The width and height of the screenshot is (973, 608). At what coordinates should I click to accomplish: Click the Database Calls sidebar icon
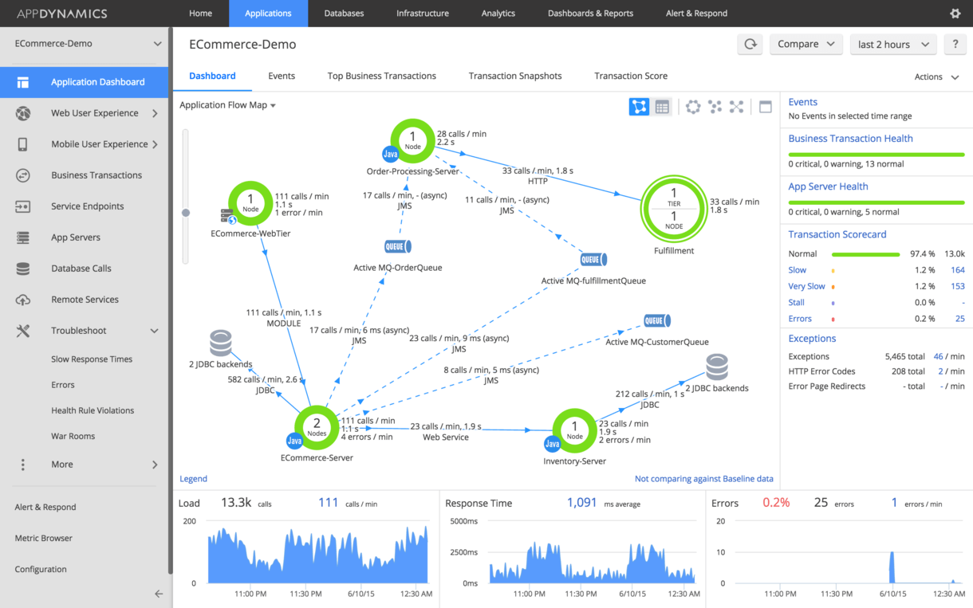23,269
